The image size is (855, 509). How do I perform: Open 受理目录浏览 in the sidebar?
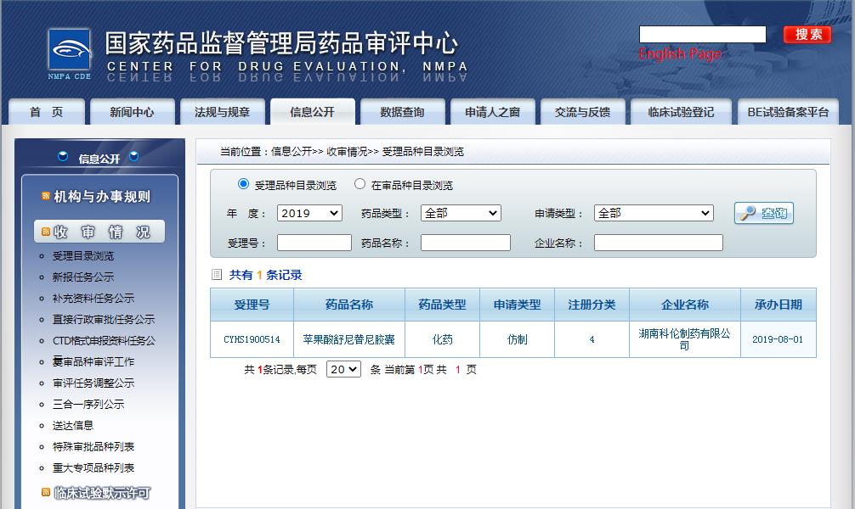point(83,256)
